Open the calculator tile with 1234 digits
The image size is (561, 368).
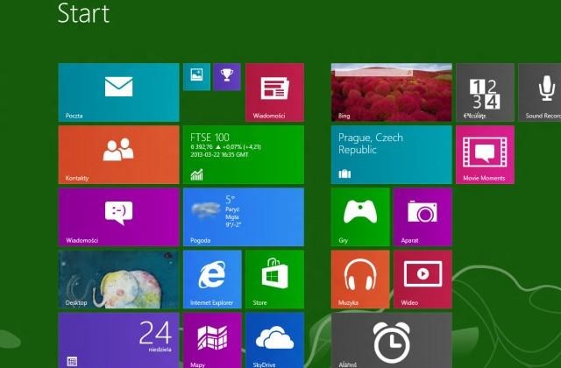point(485,93)
